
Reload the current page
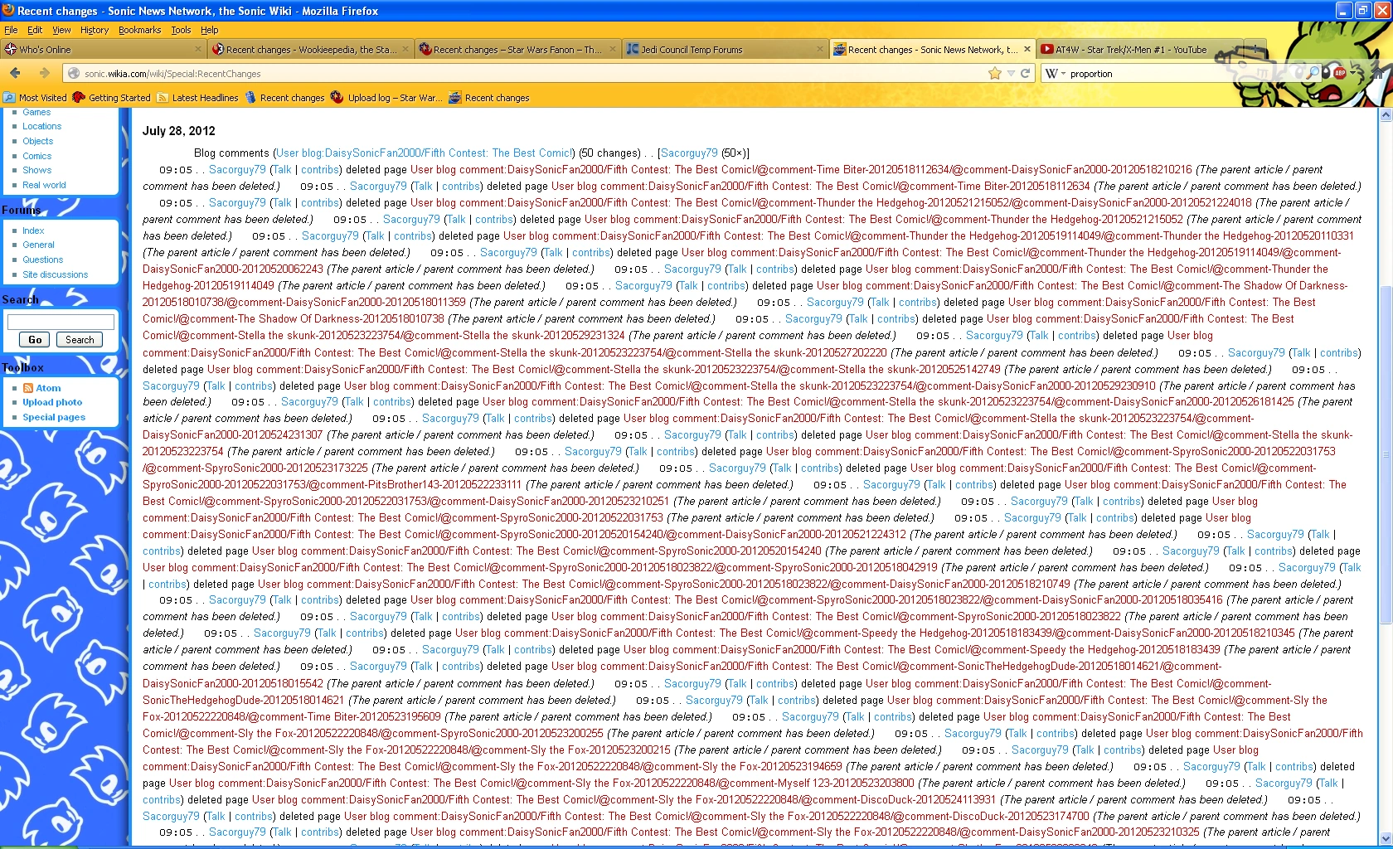tap(1026, 73)
